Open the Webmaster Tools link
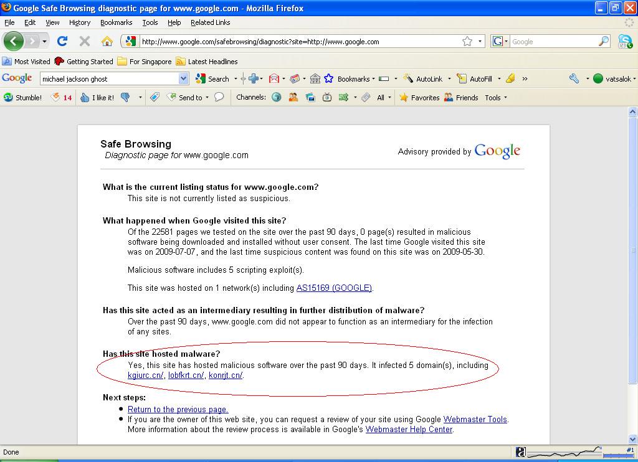638x462 pixels. click(x=475, y=419)
